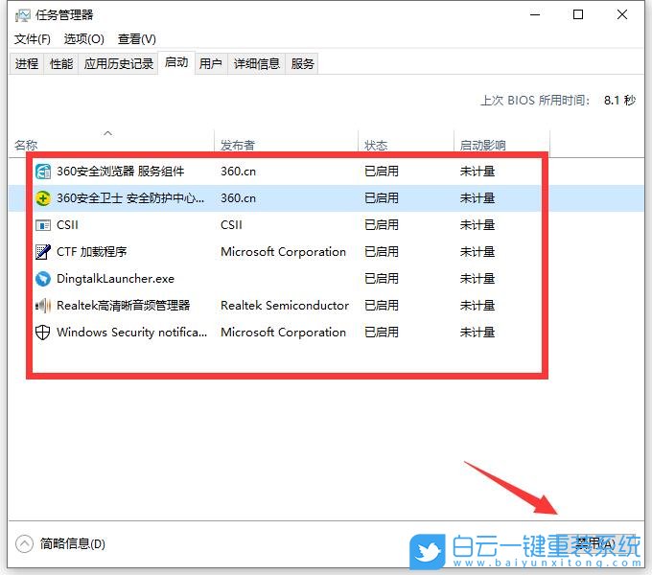Screen dimensions: 652x575
Task: Click Microsoft Corporation publisher of CTF row
Action: pyautogui.click(x=283, y=252)
